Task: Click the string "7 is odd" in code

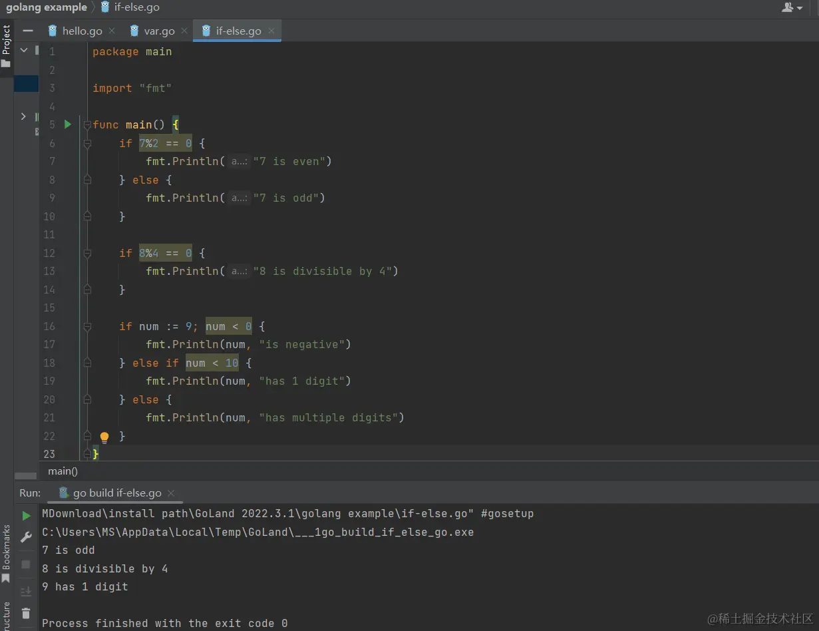Action: click(285, 198)
